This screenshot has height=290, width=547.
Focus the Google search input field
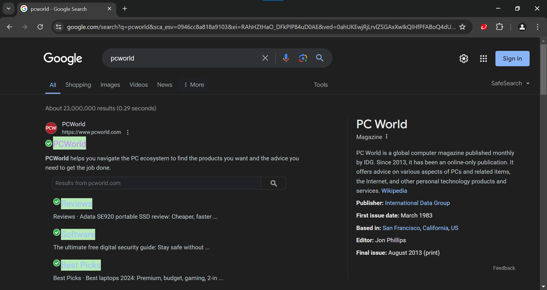click(x=182, y=58)
